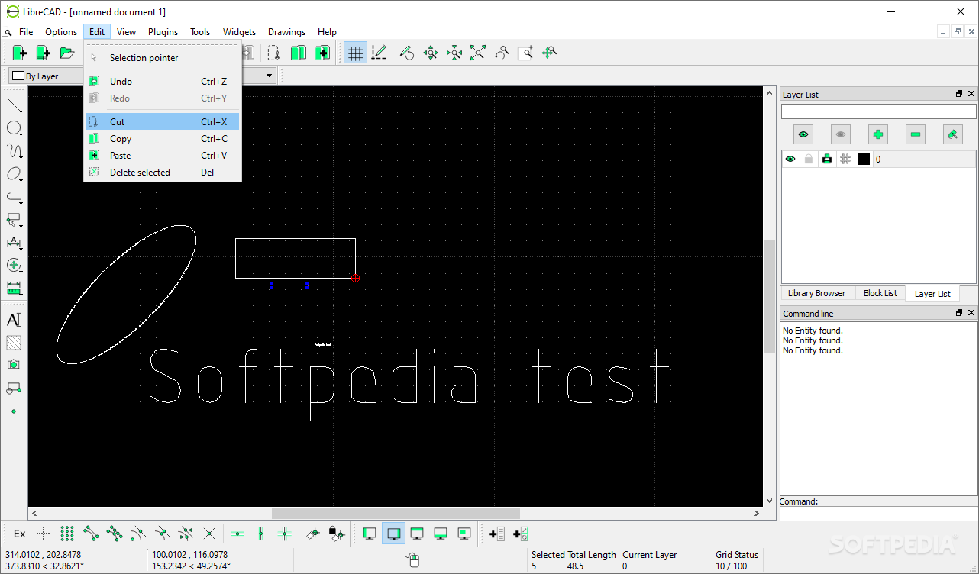
Task: Toggle print setting of layer 0
Action: 827,159
